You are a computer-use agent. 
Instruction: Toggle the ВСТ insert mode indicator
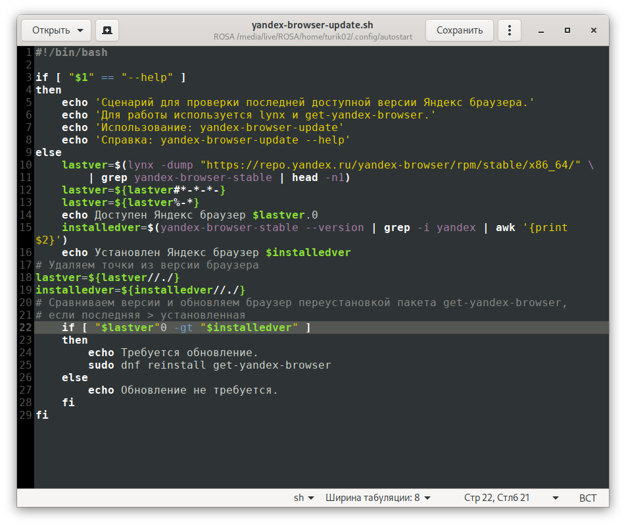coord(588,498)
